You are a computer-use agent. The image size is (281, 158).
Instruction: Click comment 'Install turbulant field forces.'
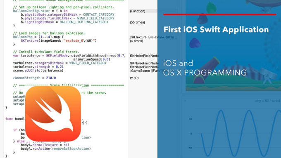[46, 52]
